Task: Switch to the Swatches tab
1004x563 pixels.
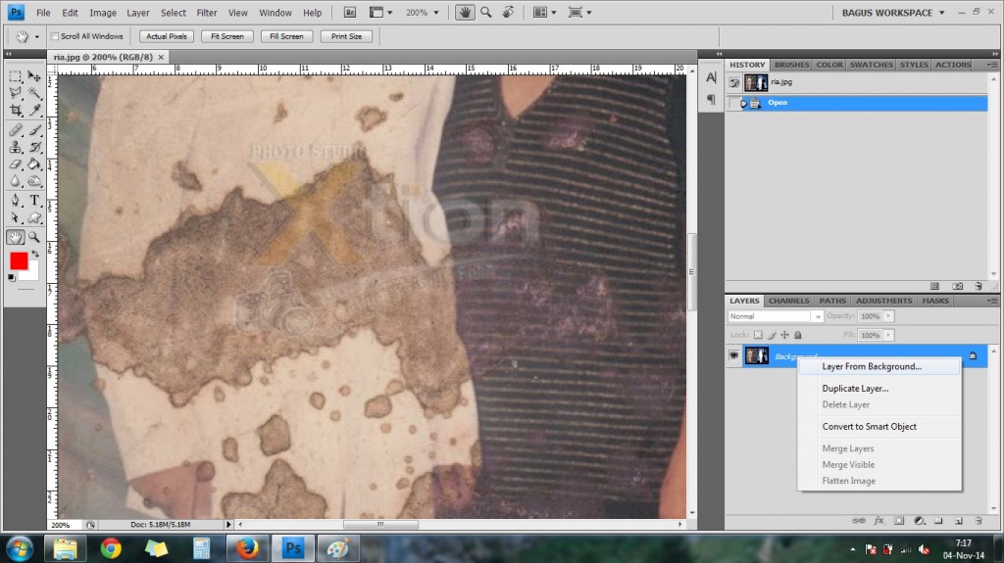Action: click(x=871, y=65)
